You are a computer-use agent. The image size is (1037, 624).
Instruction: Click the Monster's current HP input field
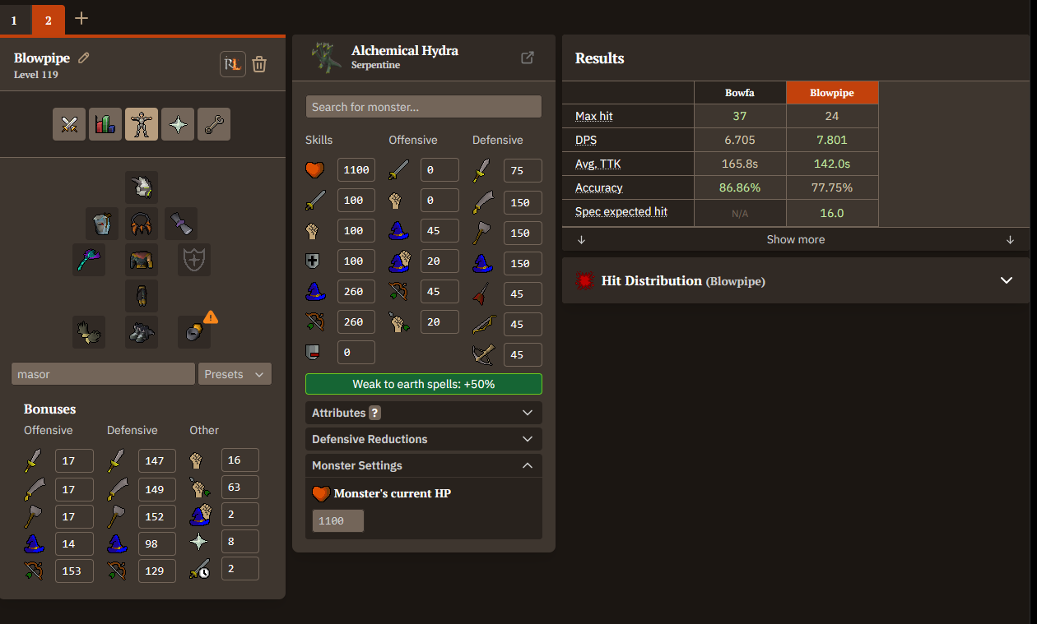point(338,521)
